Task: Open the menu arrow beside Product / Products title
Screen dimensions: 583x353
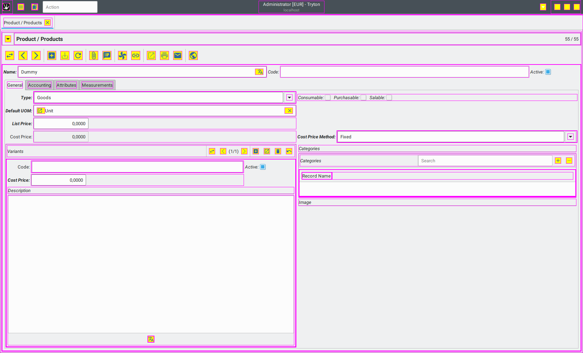Action: pos(8,39)
